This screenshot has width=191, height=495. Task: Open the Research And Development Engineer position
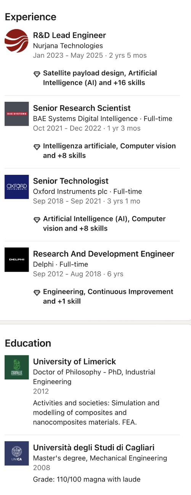pos(104,254)
